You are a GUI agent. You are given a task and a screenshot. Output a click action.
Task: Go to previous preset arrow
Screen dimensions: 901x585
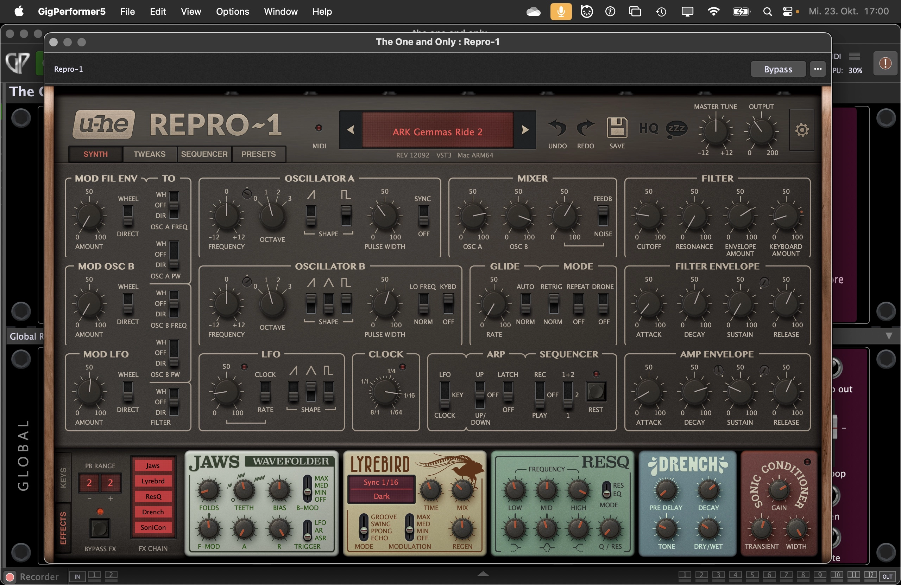351,130
